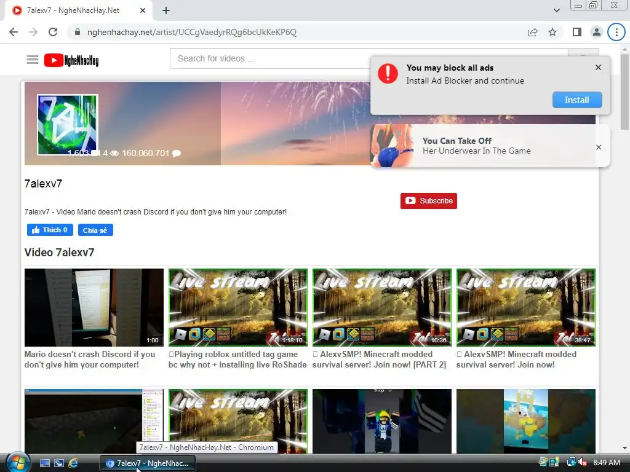Open the 38:47 Live Stream thumbnail
630x472 pixels.
[x=526, y=307]
